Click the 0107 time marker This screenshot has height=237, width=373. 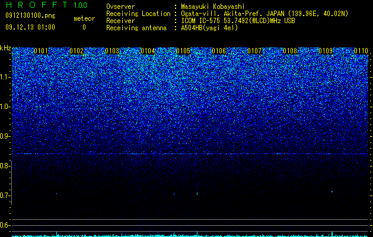point(254,51)
